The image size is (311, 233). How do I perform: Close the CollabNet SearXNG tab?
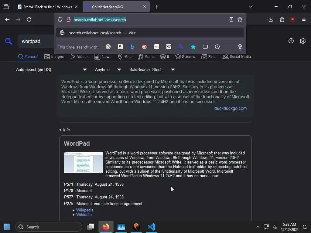point(145,7)
